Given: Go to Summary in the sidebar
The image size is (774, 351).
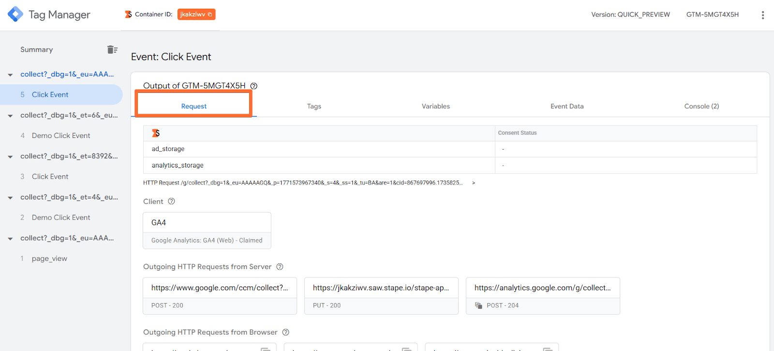Looking at the screenshot, I should pyautogui.click(x=37, y=49).
